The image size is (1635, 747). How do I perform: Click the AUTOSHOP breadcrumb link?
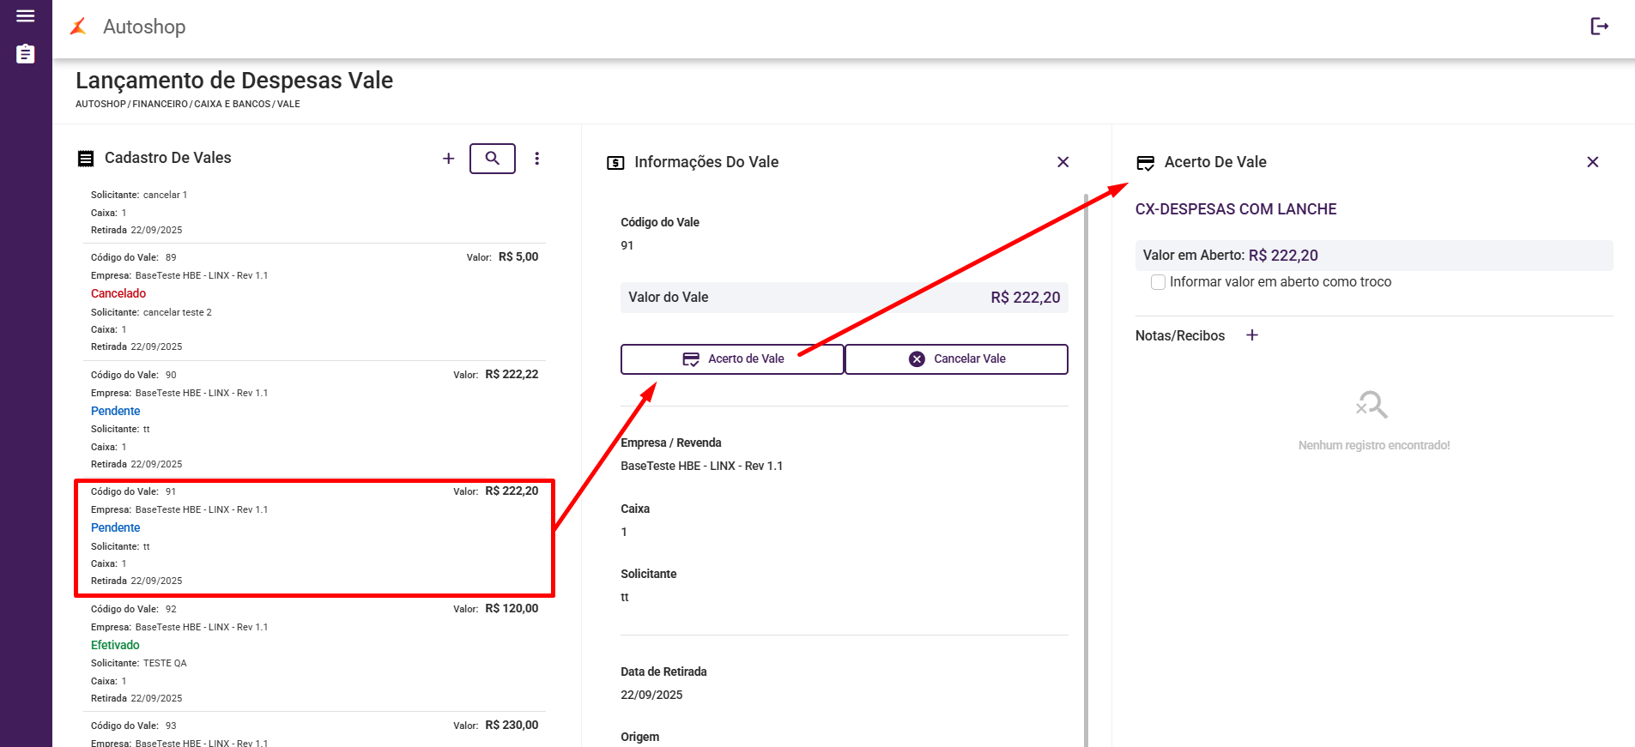[100, 105]
